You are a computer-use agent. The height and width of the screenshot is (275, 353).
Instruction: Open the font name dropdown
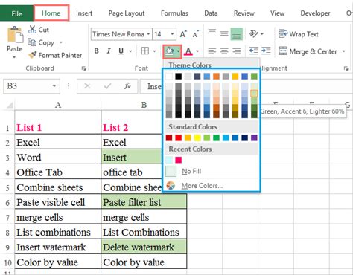148,34
